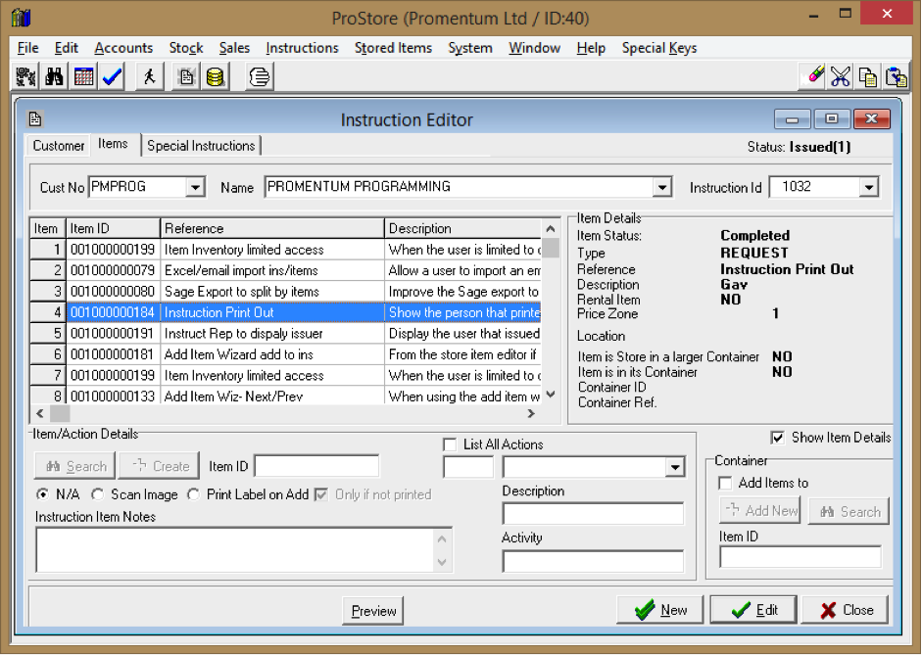Click the blue checkmark toolbar icon

tap(113, 76)
